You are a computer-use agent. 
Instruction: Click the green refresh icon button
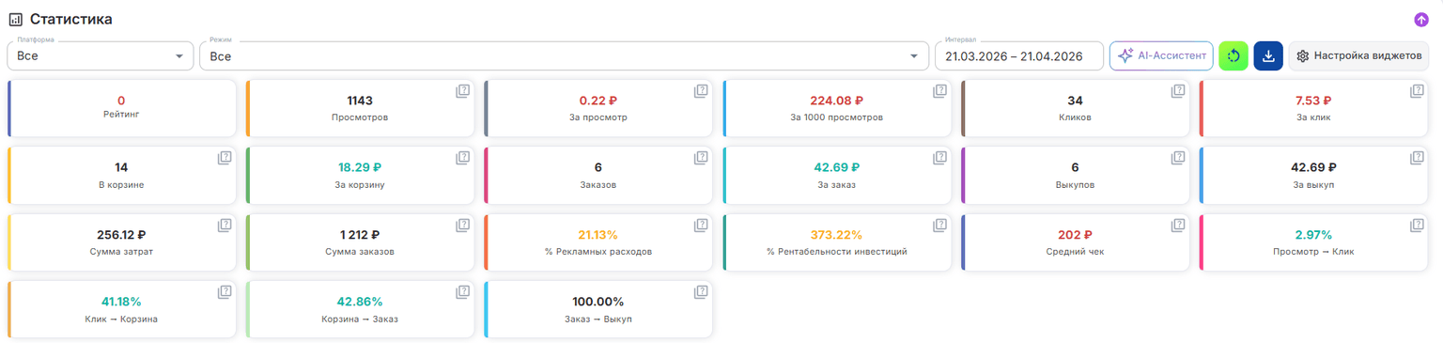click(x=1234, y=56)
